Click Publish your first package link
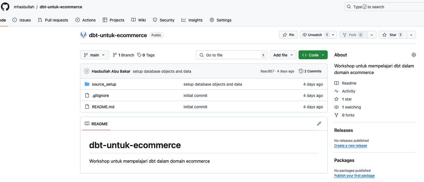The height and width of the screenshot is (182, 424). (354, 176)
